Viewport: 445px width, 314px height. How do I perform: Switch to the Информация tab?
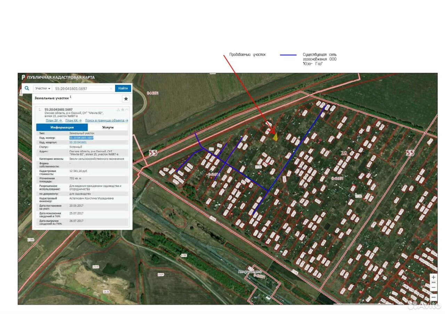pos(62,127)
